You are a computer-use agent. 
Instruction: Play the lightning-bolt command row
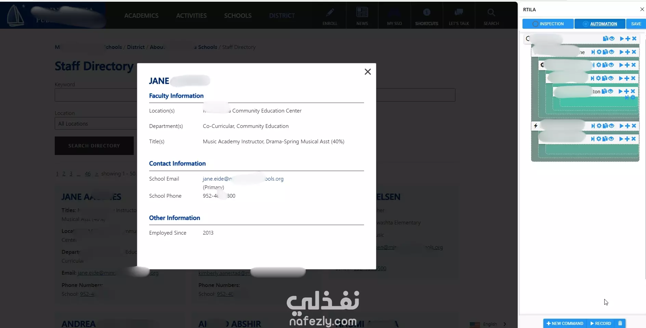point(621,126)
